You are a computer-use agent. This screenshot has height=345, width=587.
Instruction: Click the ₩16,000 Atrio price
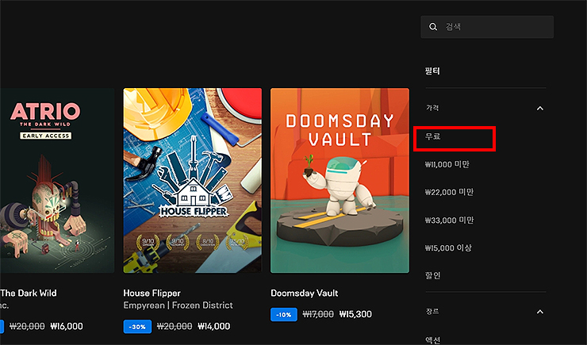pyautogui.click(x=67, y=326)
